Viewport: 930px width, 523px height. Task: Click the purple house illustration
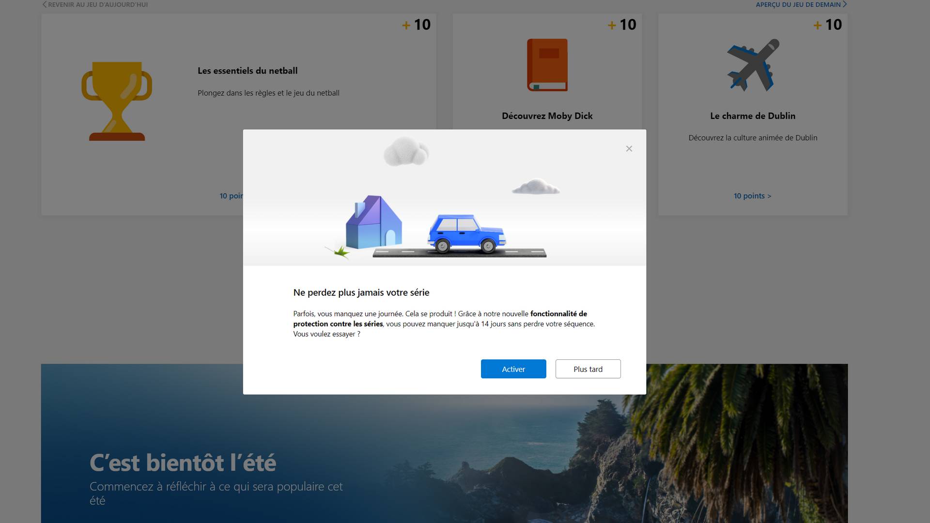pos(373,223)
